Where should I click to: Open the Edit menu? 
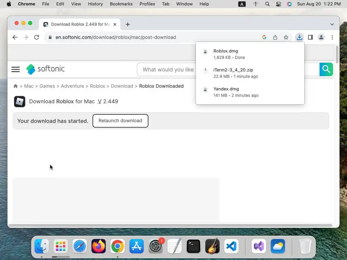click(x=60, y=4)
